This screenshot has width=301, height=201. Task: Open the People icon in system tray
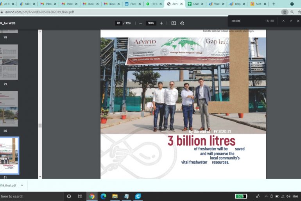tap(258, 196)
